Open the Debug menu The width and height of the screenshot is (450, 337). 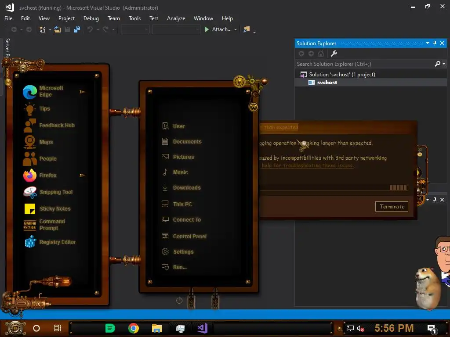(91, 18)
